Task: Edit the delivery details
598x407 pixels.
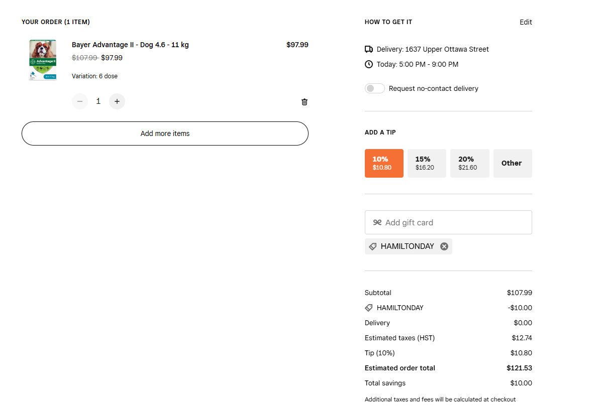Action: coord(526,22)
